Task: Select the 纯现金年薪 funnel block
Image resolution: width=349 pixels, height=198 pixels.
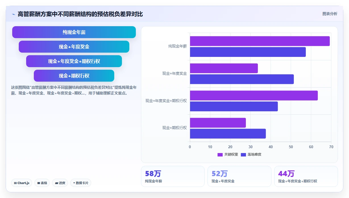Action: click(74, 32)
